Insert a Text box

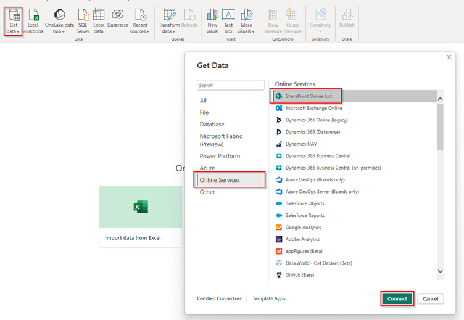(228, 22)
